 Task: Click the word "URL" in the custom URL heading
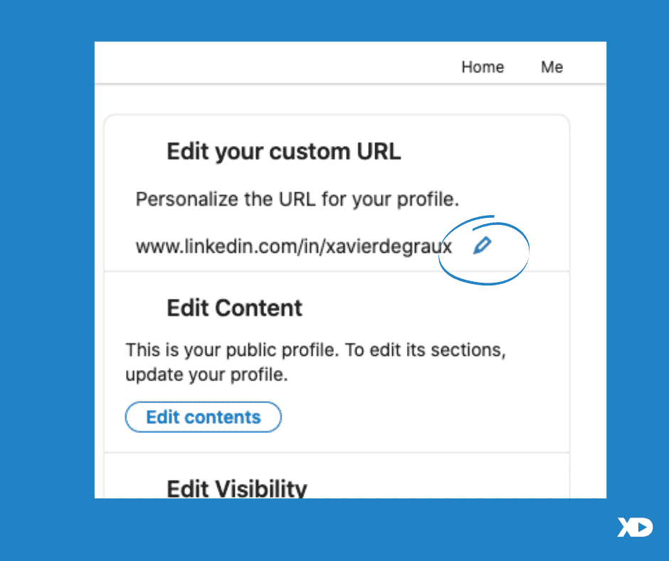coord(379,151)
